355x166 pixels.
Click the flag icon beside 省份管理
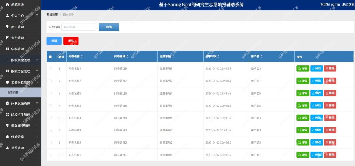[x=7, y=38]
